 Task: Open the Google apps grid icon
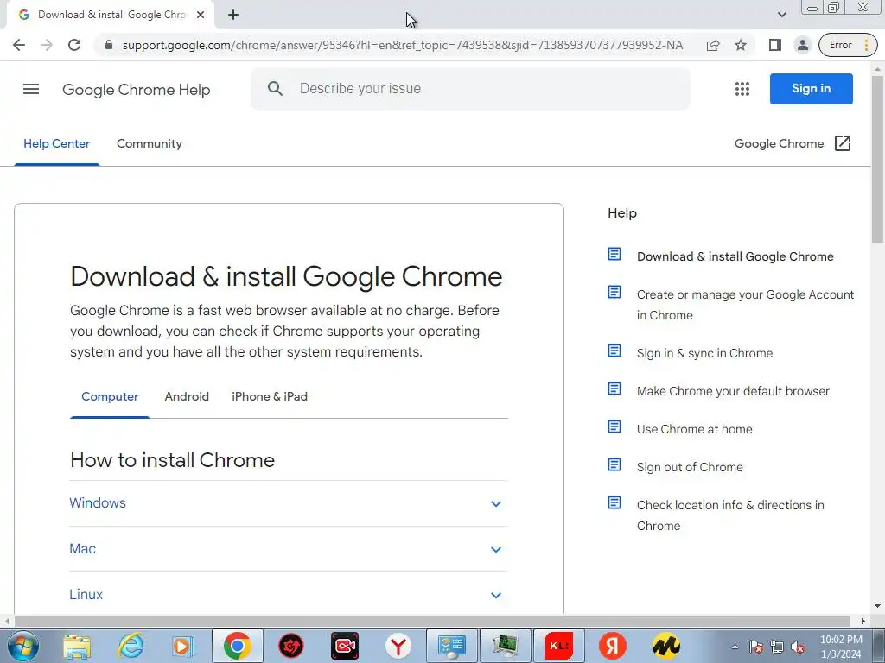[x=742, y=89]
